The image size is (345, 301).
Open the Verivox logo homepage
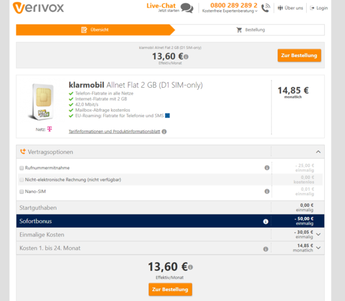(38, 8)
